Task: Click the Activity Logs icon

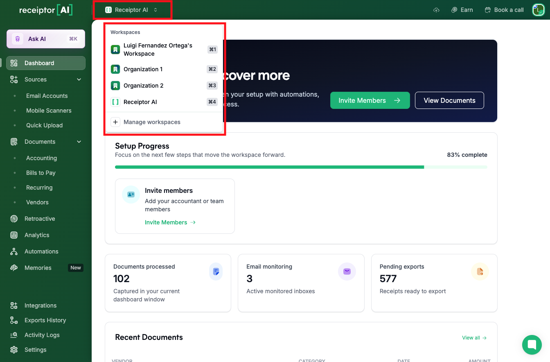Action: click(x=14, y=335)
